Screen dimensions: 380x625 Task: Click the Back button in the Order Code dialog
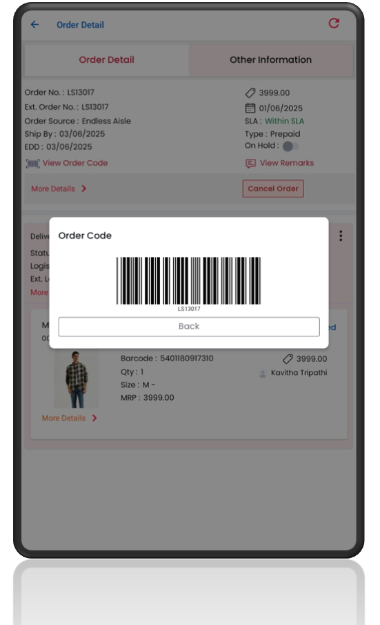coord(189,327)
